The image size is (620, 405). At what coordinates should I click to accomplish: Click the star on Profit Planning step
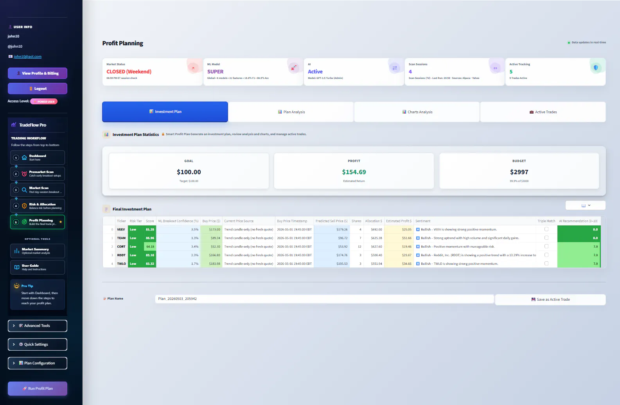pyautogui.click(x=61, y=222)
